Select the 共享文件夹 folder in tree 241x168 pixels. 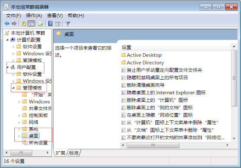coord(40,108)
